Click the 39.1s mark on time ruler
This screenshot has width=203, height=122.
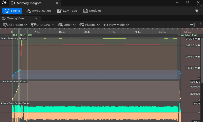tap(137, 32)
